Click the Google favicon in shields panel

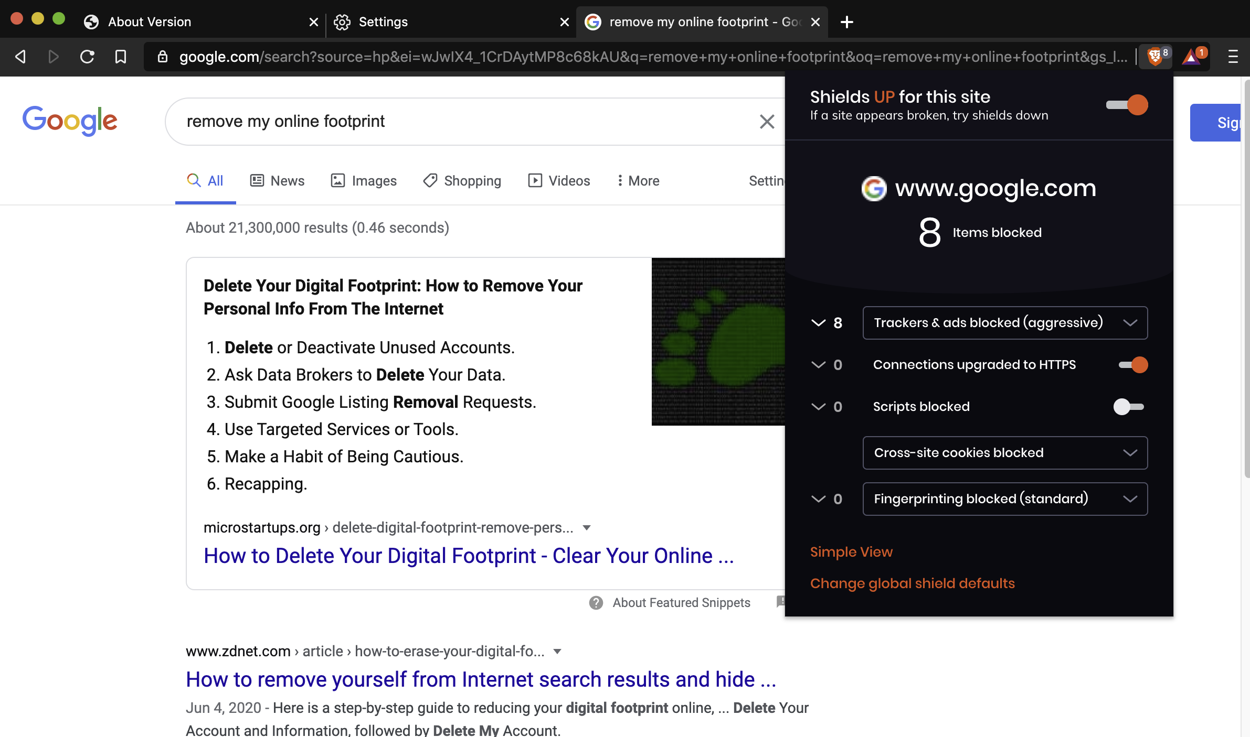pos(874,189)
